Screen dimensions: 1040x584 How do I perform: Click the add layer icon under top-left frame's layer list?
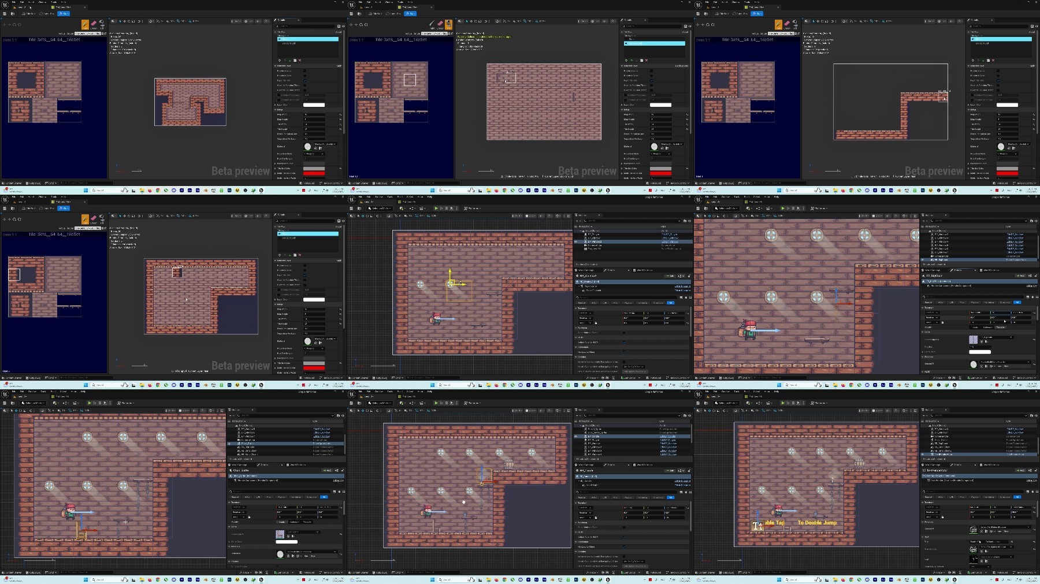[280, 60]
